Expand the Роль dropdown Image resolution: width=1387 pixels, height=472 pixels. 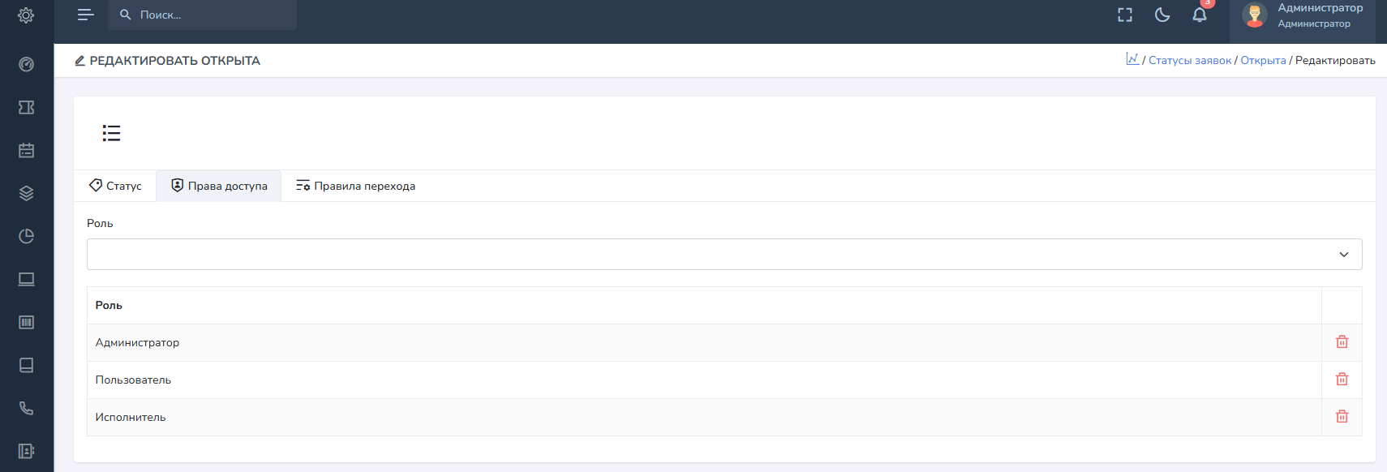point(724,254)
